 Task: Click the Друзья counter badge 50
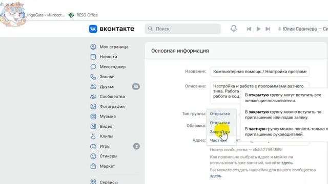(136, 86)
